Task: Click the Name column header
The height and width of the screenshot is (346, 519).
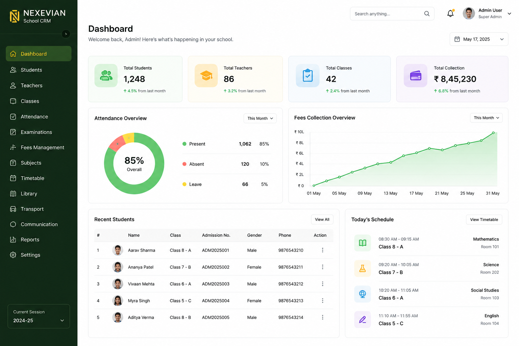Action: point(134,235)
